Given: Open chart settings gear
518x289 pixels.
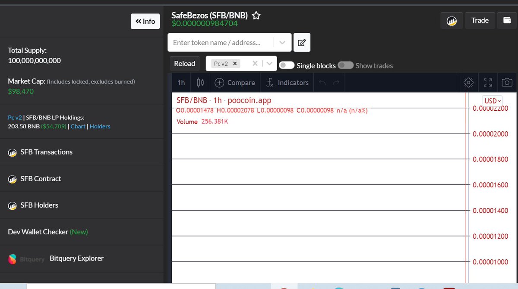Looking at the screenshot, I should [468, 83].
